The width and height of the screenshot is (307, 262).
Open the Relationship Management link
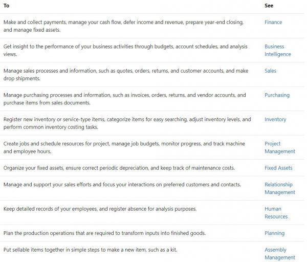(x=279, y=188)
